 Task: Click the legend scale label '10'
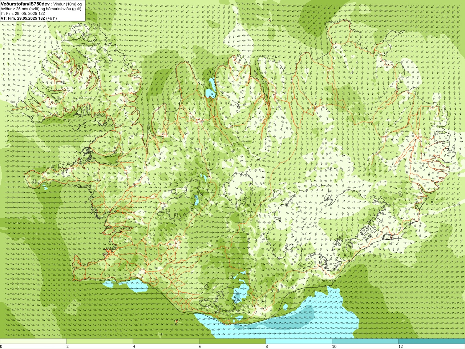[334, 346]
